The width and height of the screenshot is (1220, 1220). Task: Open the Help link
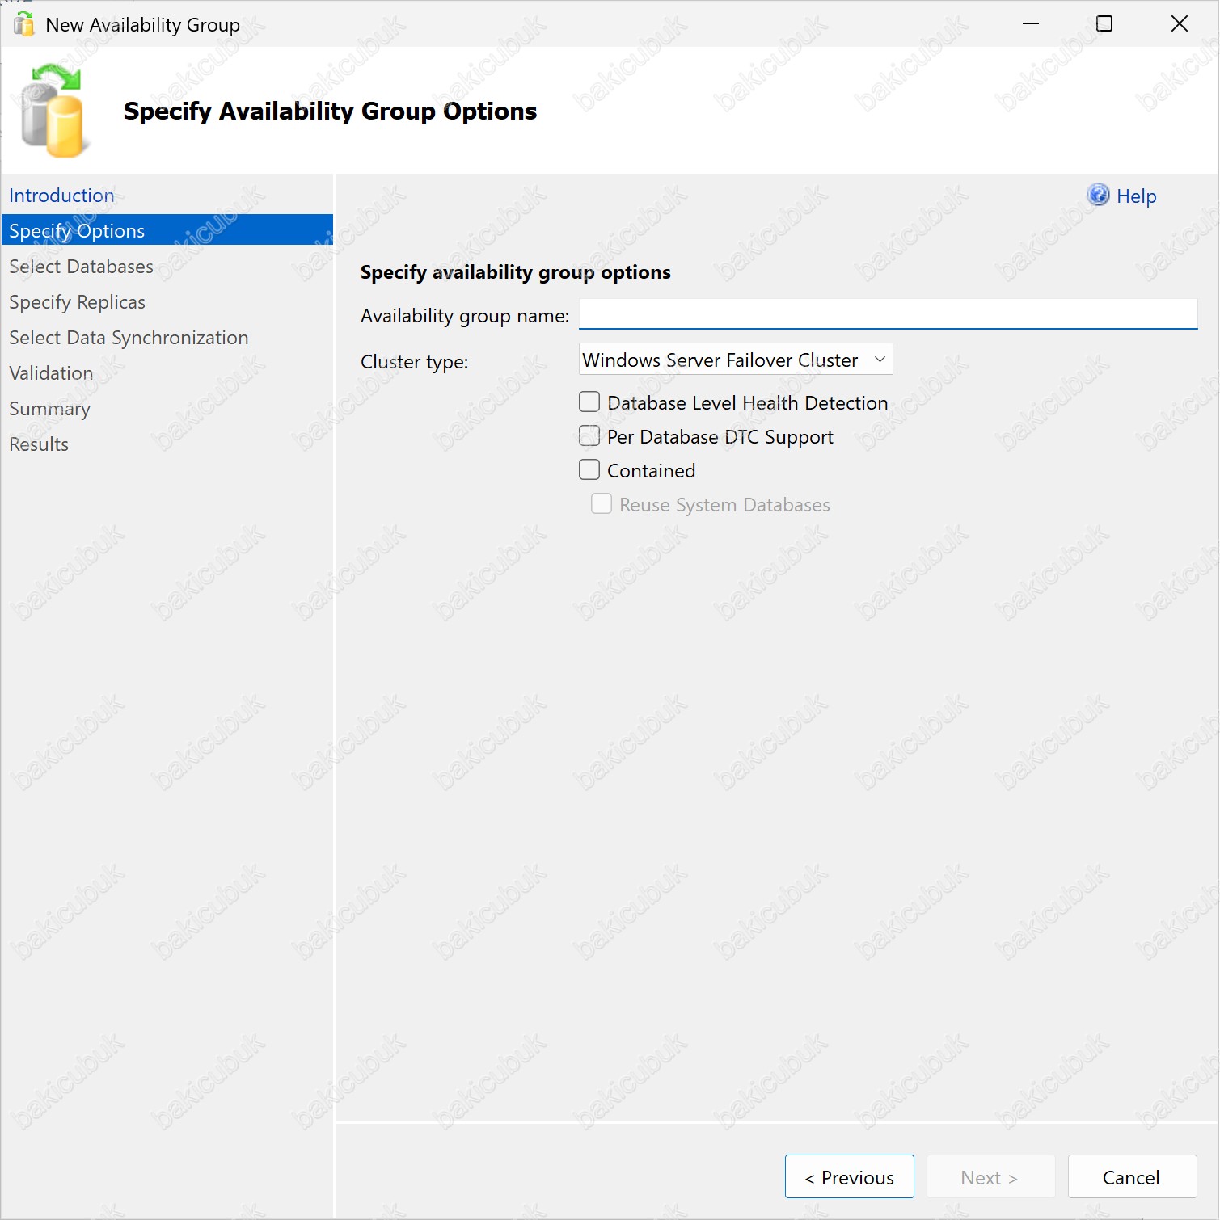tap(1136, 196)
